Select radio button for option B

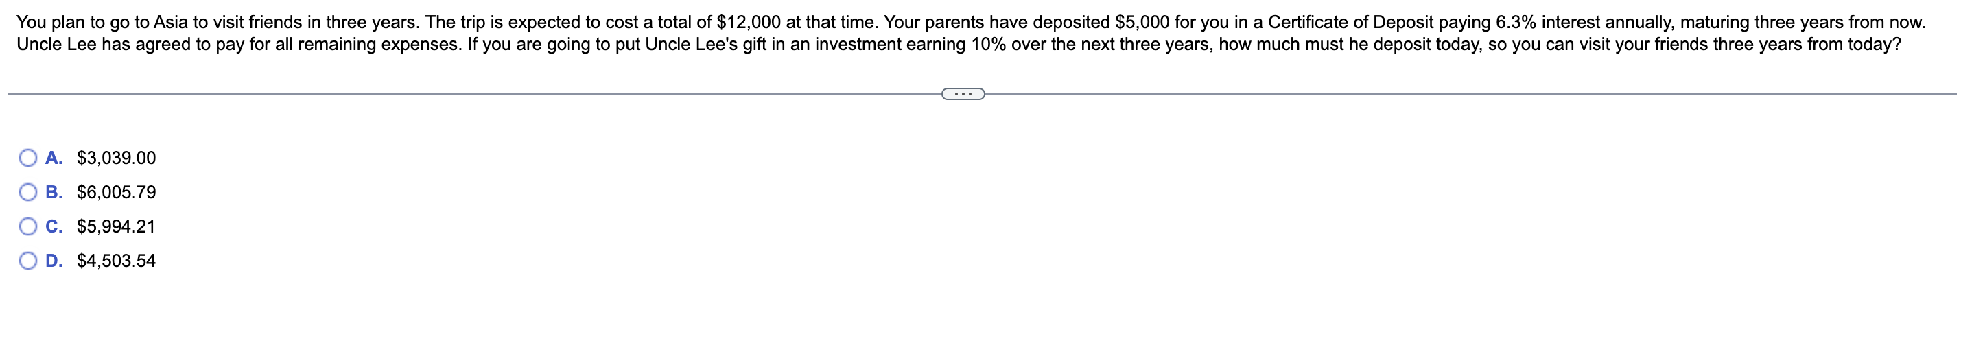tap(28, 192)
